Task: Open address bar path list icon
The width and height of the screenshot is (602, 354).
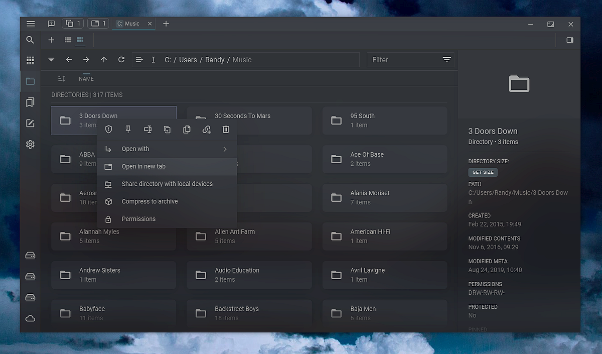Action: [139, 60]
